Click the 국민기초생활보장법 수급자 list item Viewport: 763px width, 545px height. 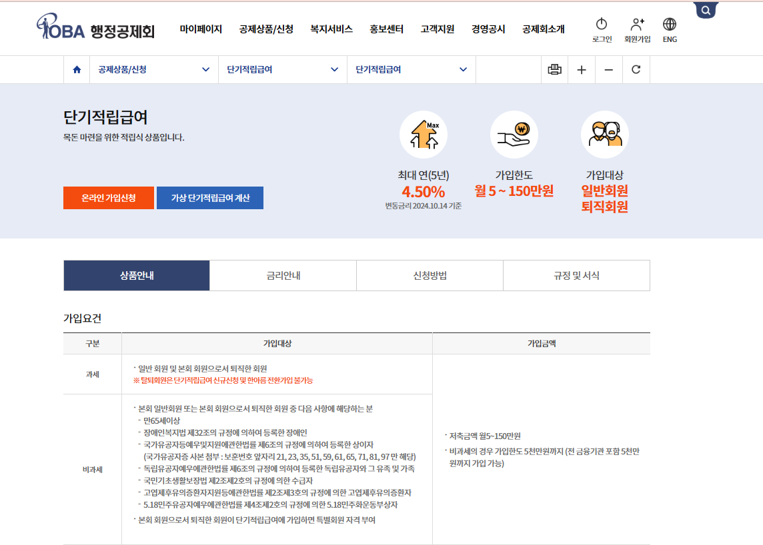point(227,481)
